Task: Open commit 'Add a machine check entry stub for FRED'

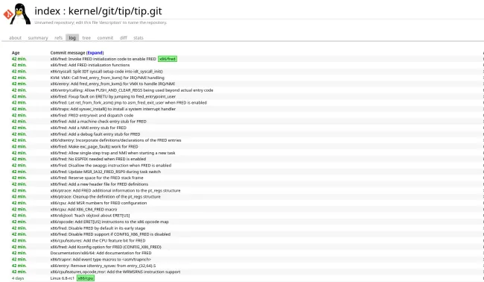Action: pos(98,122)
